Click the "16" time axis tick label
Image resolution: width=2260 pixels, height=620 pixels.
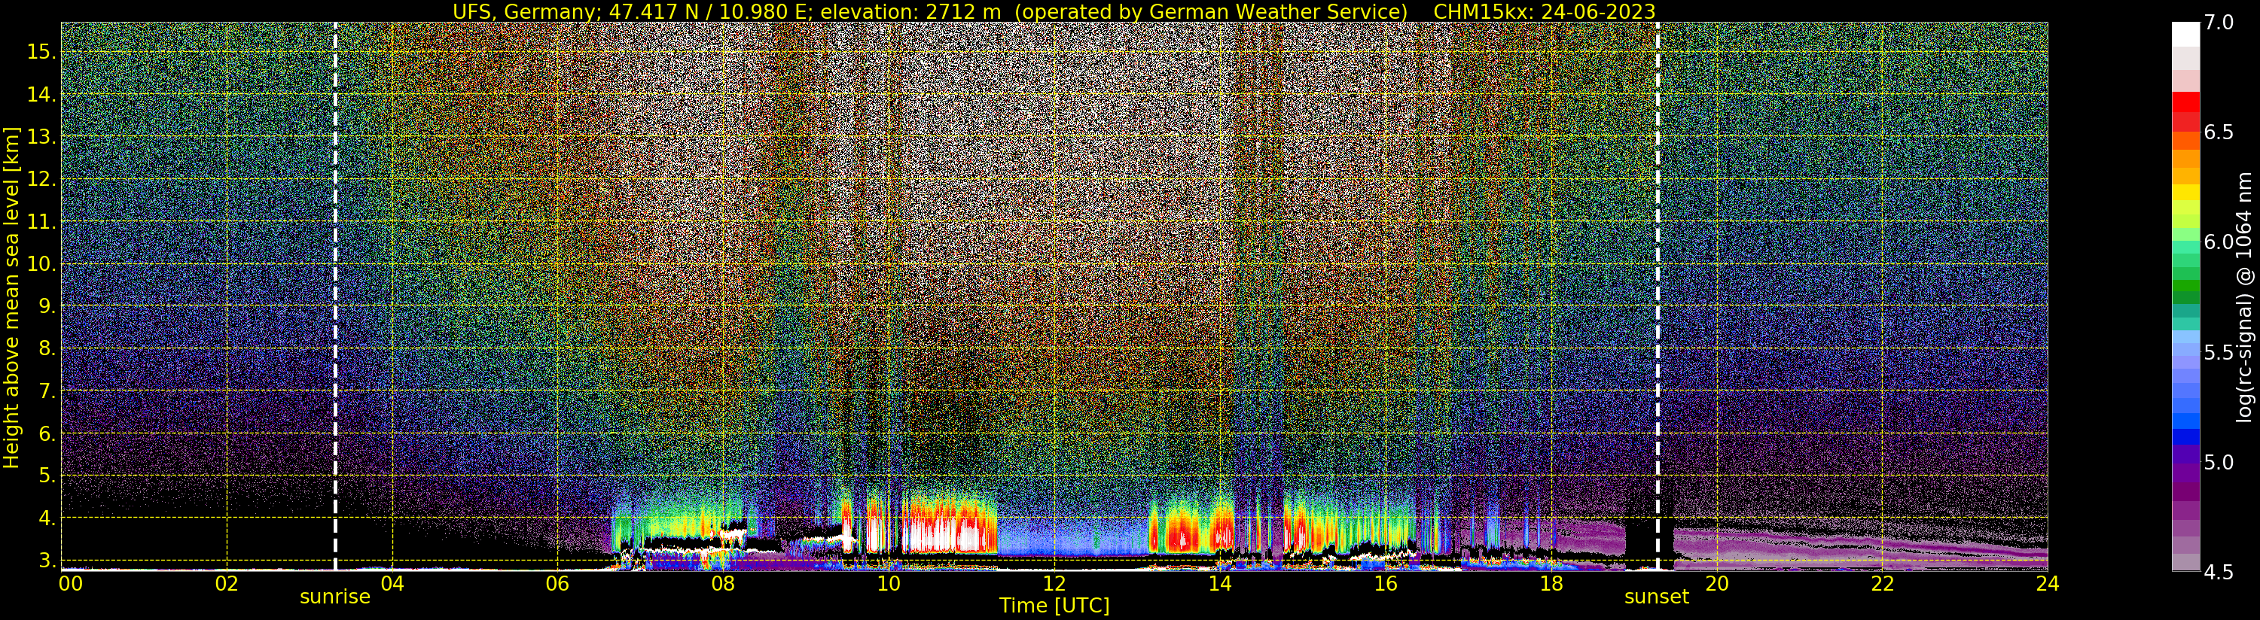click(1386, 584)
